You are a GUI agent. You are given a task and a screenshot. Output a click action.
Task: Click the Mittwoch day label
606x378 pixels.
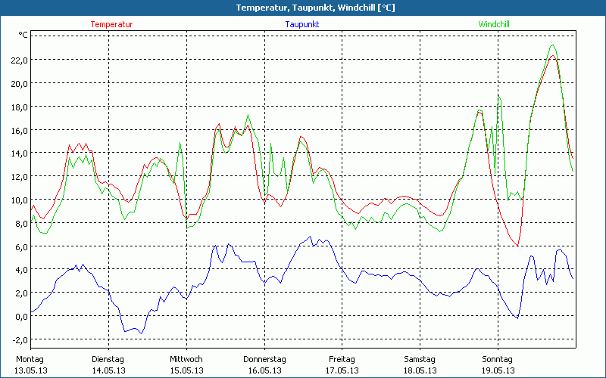point(186,360)
